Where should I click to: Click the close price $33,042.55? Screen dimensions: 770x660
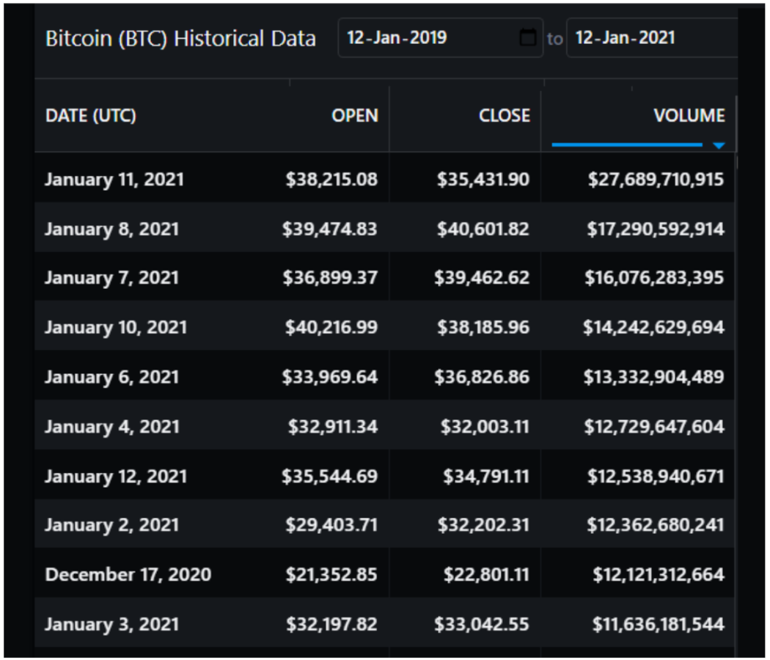click(483, 624)
